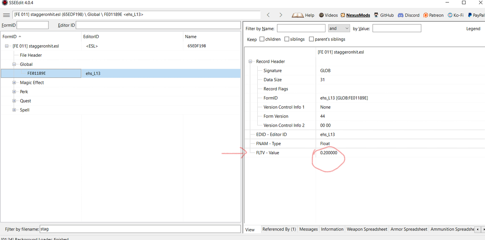Select the FE01189E record row
Screen dimensions: 485x240
(x=120, y=73)
